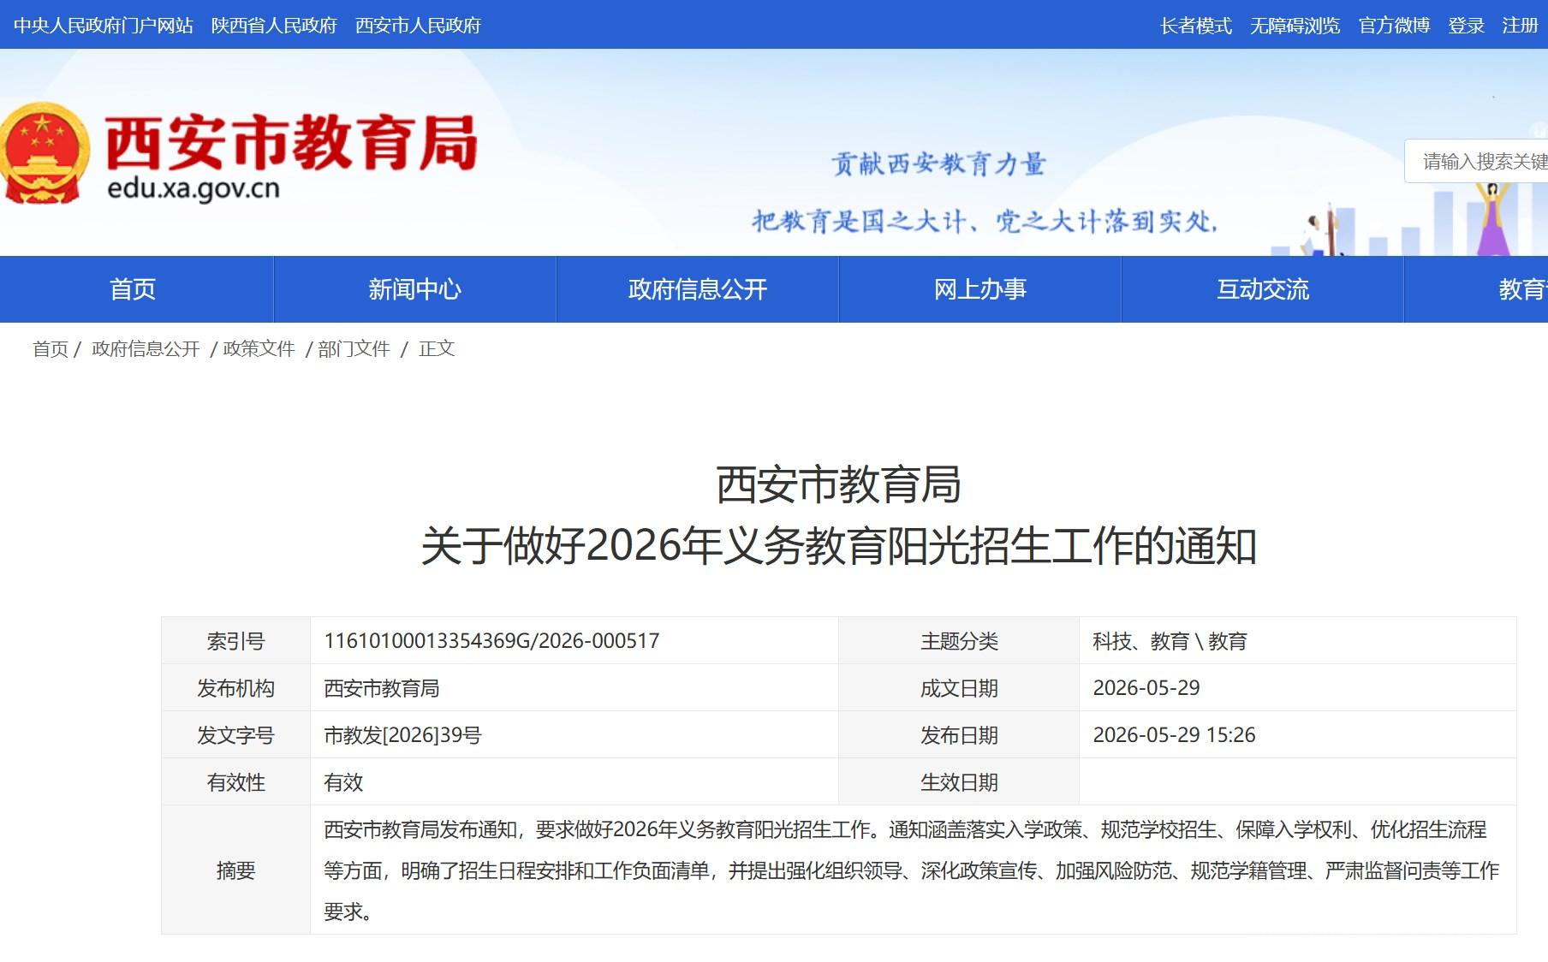
Task: Click 注册 in top bar
Action: point(1521,26)
